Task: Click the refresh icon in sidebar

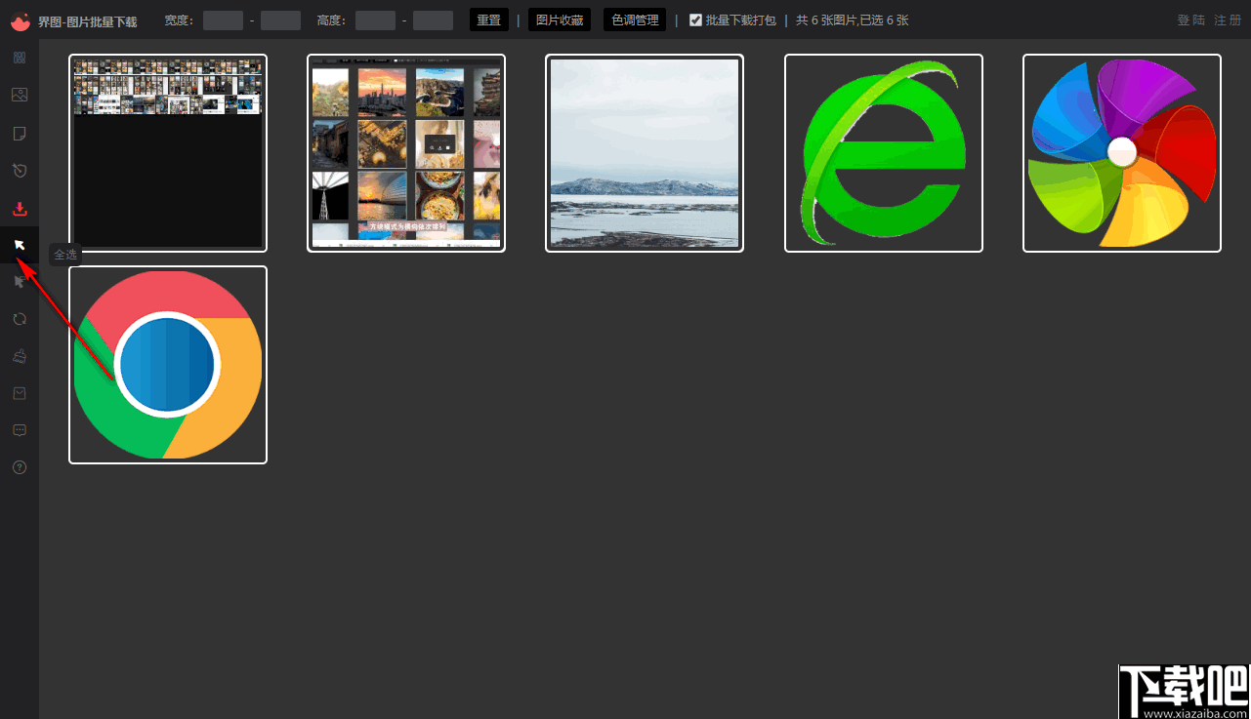Action: point(20,319)
